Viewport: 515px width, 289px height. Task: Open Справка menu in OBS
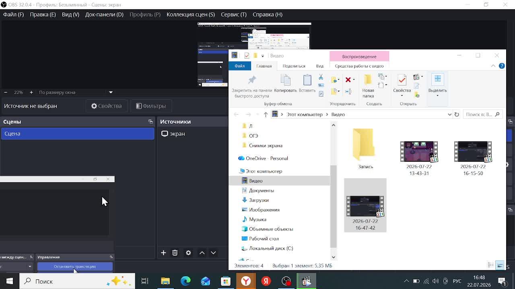click(268, 14)
